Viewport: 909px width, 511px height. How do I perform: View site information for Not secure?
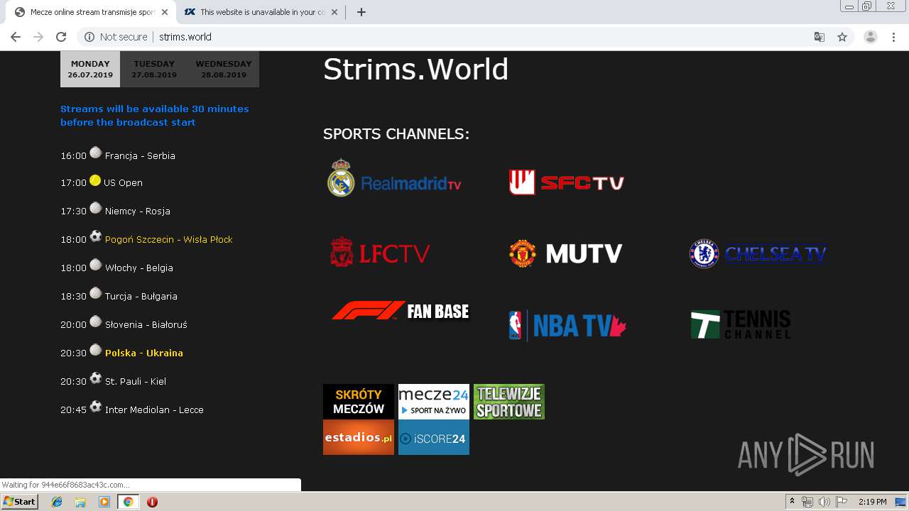pyautogui.click(x=116, y=37)
